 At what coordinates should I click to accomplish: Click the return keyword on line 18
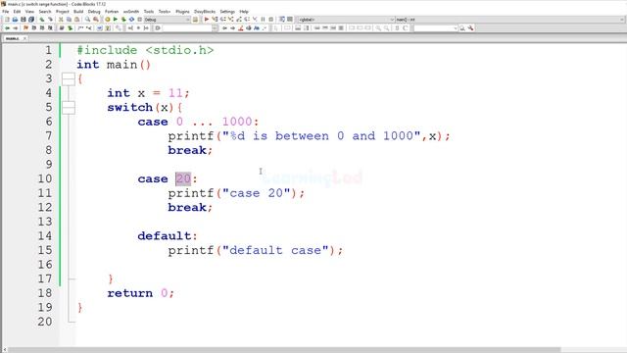tap(130, 293)
